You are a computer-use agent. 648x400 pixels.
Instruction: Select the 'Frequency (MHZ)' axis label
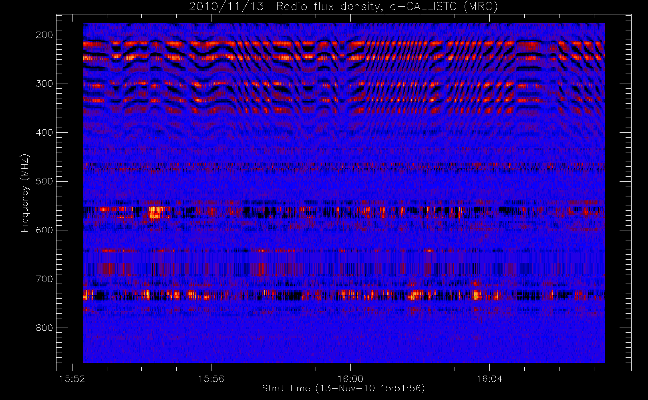[25, 193]
